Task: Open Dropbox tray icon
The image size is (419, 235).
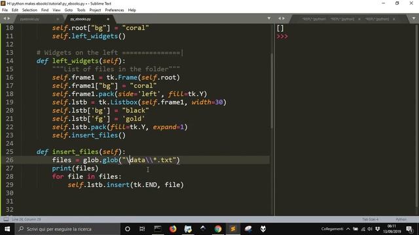Action: pos(378,229)
